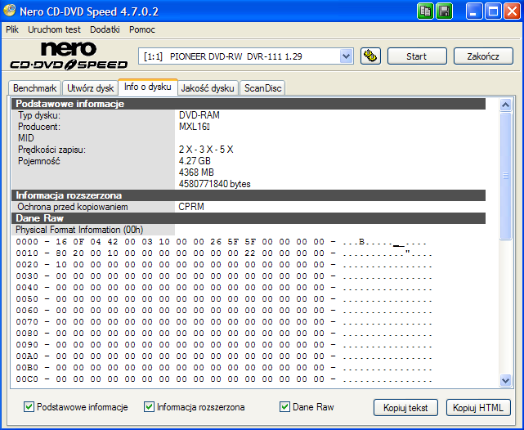Toggle the Podstawowe informacje checkbox
Image resolution: width=524 pixels, height=430 pixels.
29,407
